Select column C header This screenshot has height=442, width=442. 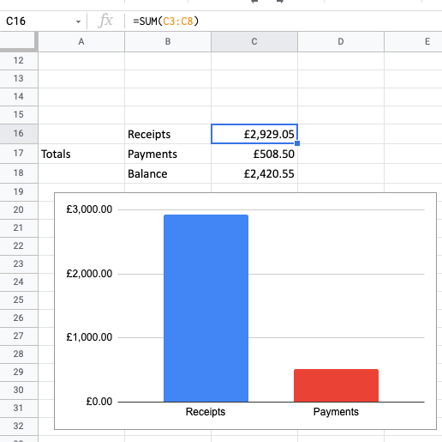click(254, 42)
